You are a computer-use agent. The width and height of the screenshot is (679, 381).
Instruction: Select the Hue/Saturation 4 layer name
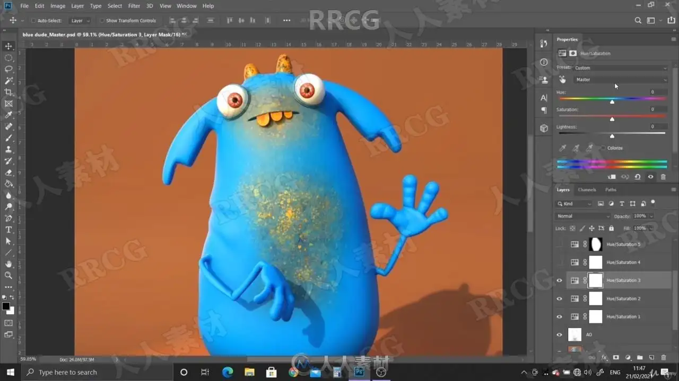[x=623, y=262]
